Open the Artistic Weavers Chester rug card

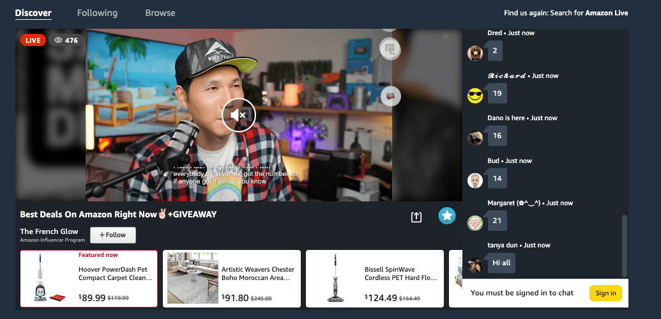[232, 279]
